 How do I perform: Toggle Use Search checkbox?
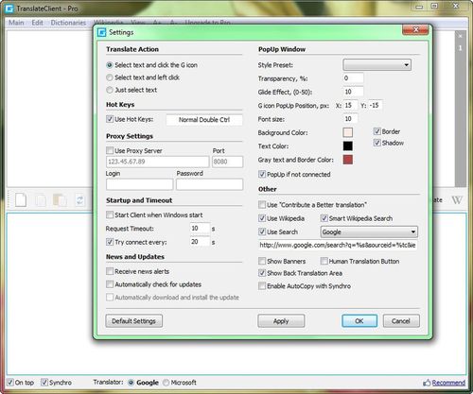click(262, 231)
